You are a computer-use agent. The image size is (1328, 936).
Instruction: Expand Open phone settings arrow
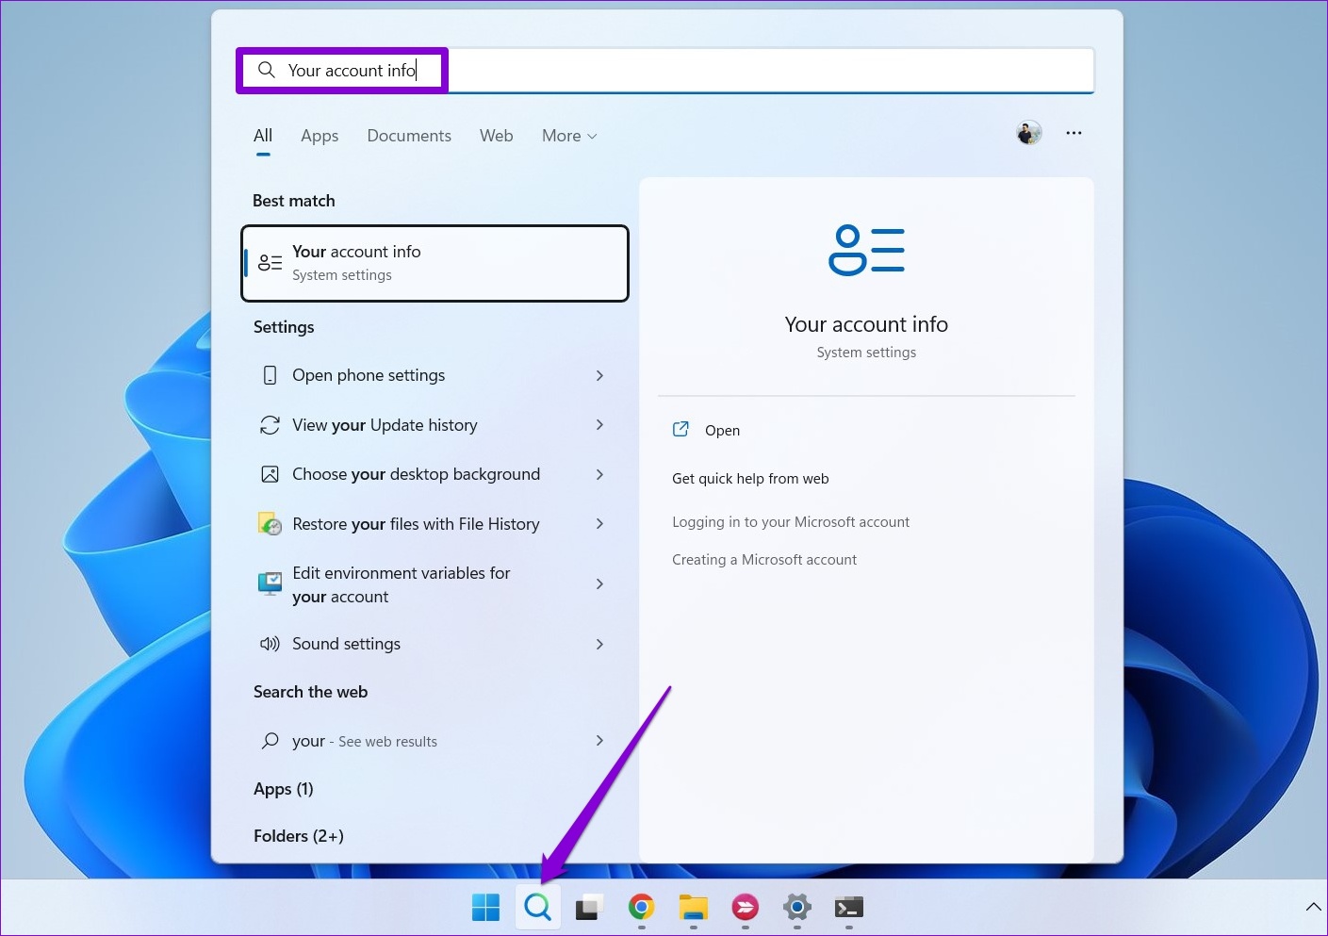pos(599,375)
